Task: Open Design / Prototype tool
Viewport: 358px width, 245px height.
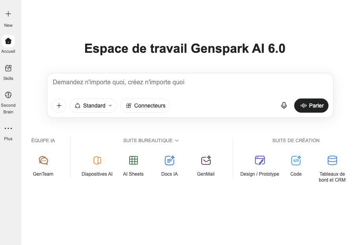Action: coord(260,160)
